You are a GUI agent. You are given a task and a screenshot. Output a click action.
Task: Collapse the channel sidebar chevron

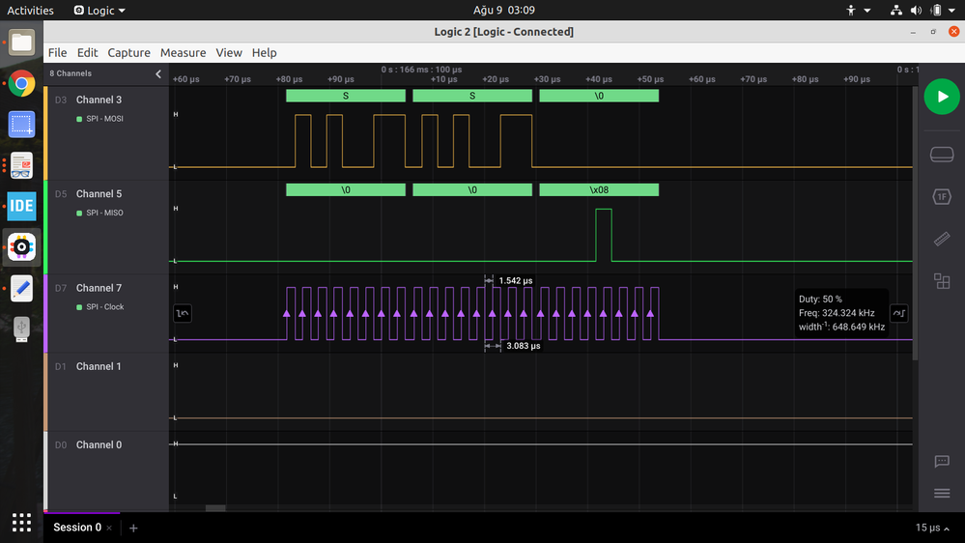click(x=158, y=73)
